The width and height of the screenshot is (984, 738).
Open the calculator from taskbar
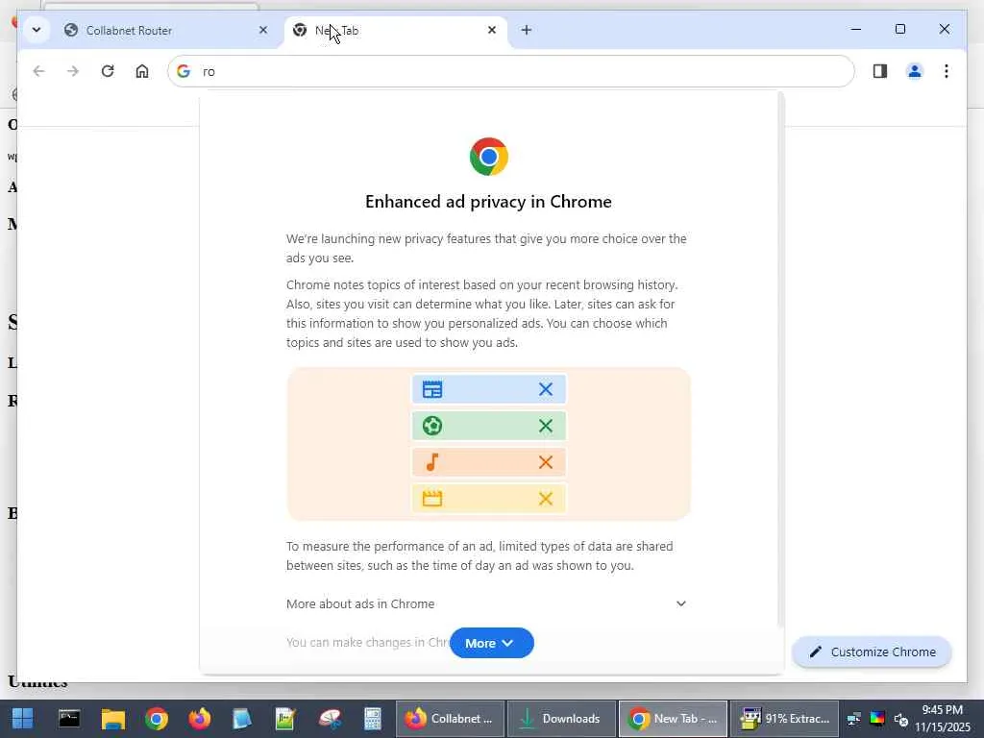click(x=373, y=719)
